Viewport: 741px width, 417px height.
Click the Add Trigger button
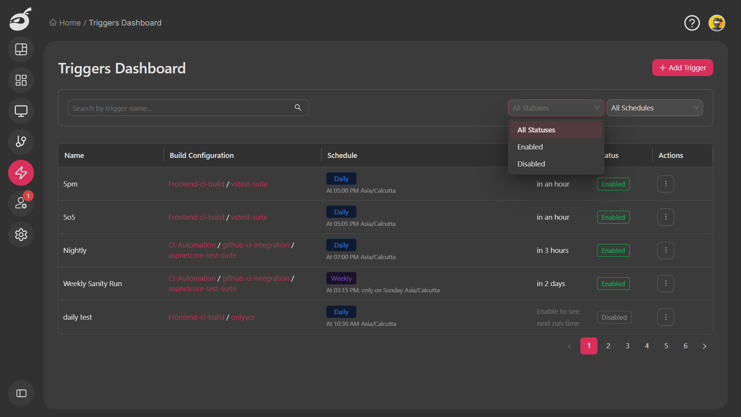point(682,68)
